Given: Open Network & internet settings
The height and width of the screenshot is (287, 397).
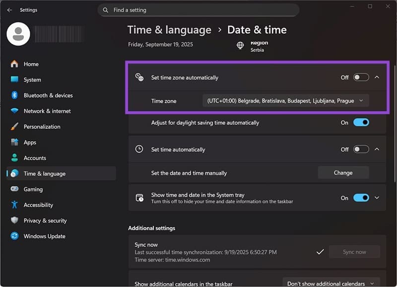Looking at the screenshot, I should (x=61, y=111).
